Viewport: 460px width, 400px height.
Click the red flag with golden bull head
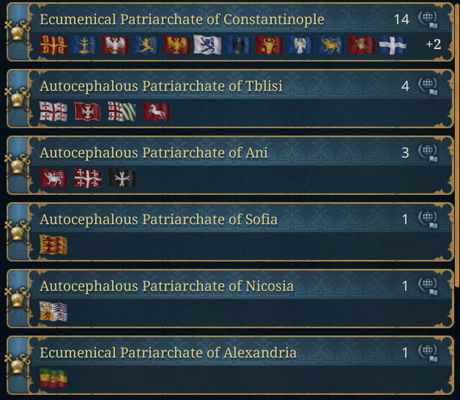(269, 45)
